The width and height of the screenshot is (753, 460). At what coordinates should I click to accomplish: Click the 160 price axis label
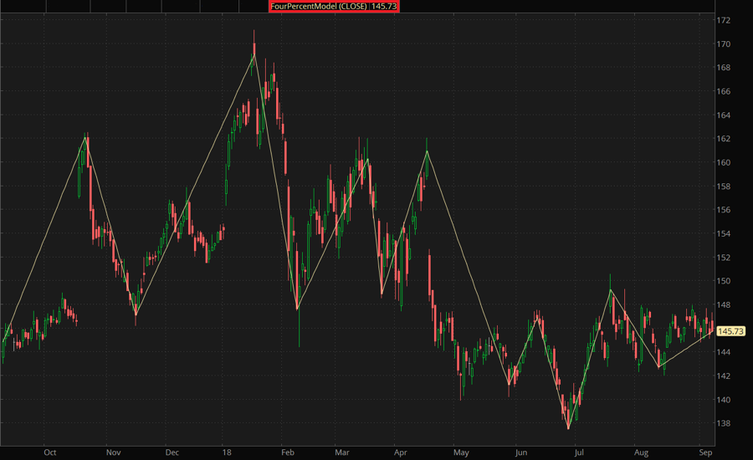(x=723, y=162)
